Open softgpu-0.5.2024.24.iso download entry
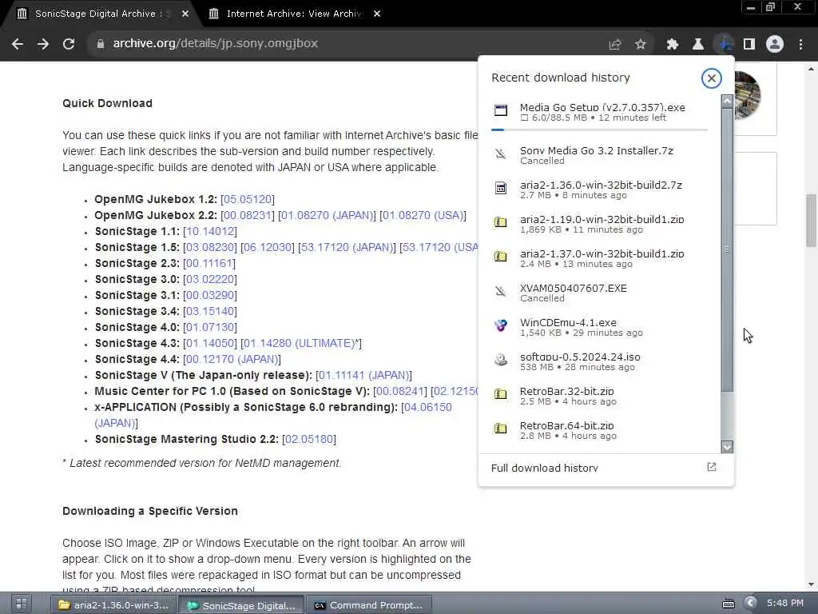Image resolution: width=818 pixels, height=614 pixels. pos(599,362)
